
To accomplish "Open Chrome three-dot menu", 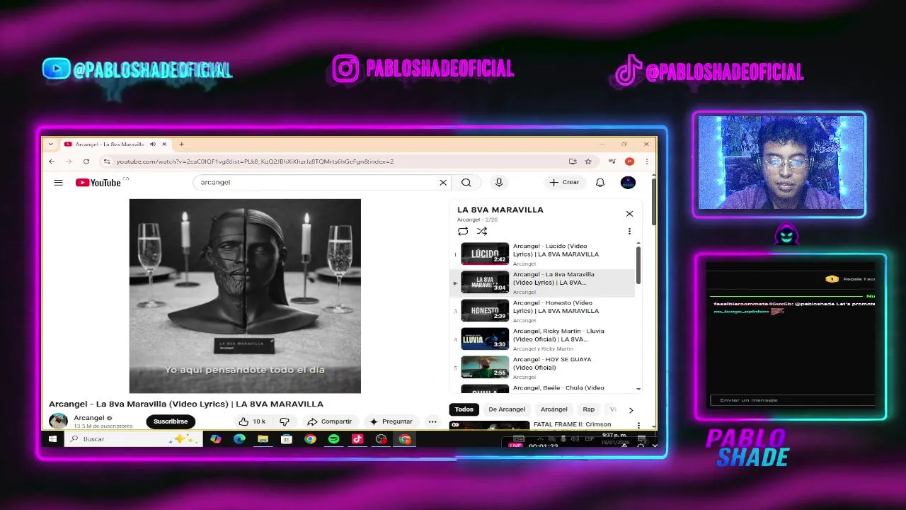I will point(646,161).
